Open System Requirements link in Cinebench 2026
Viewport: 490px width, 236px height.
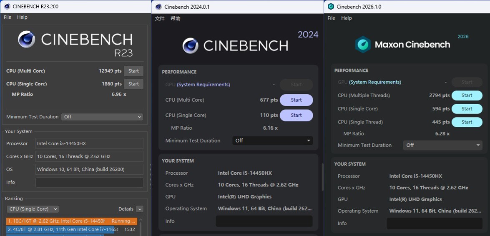coord(375,82)
